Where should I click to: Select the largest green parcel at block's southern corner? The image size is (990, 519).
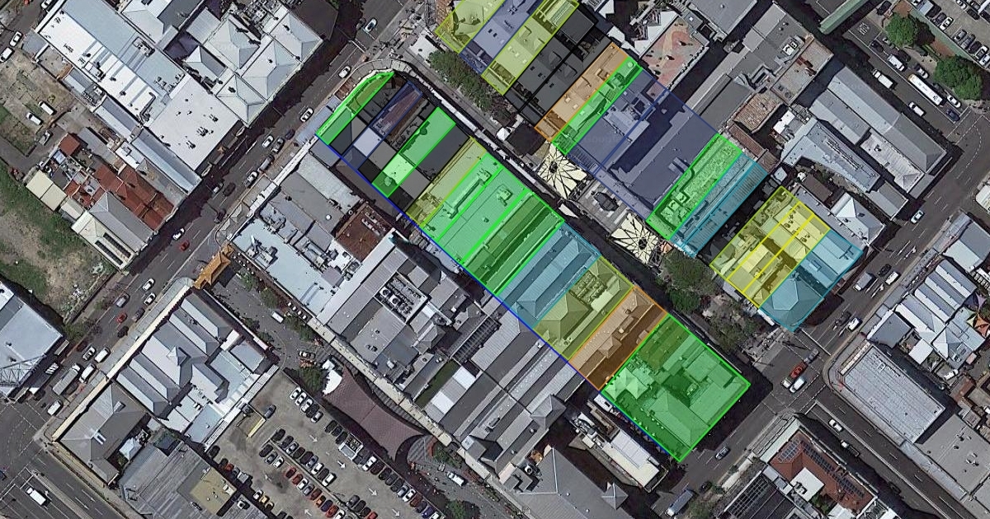click(676, 387)
